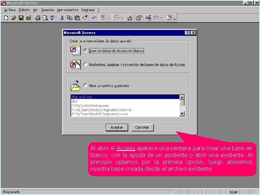Open the Ventana menu
Viewport: 260px width, 195px height.
(88, 10)
